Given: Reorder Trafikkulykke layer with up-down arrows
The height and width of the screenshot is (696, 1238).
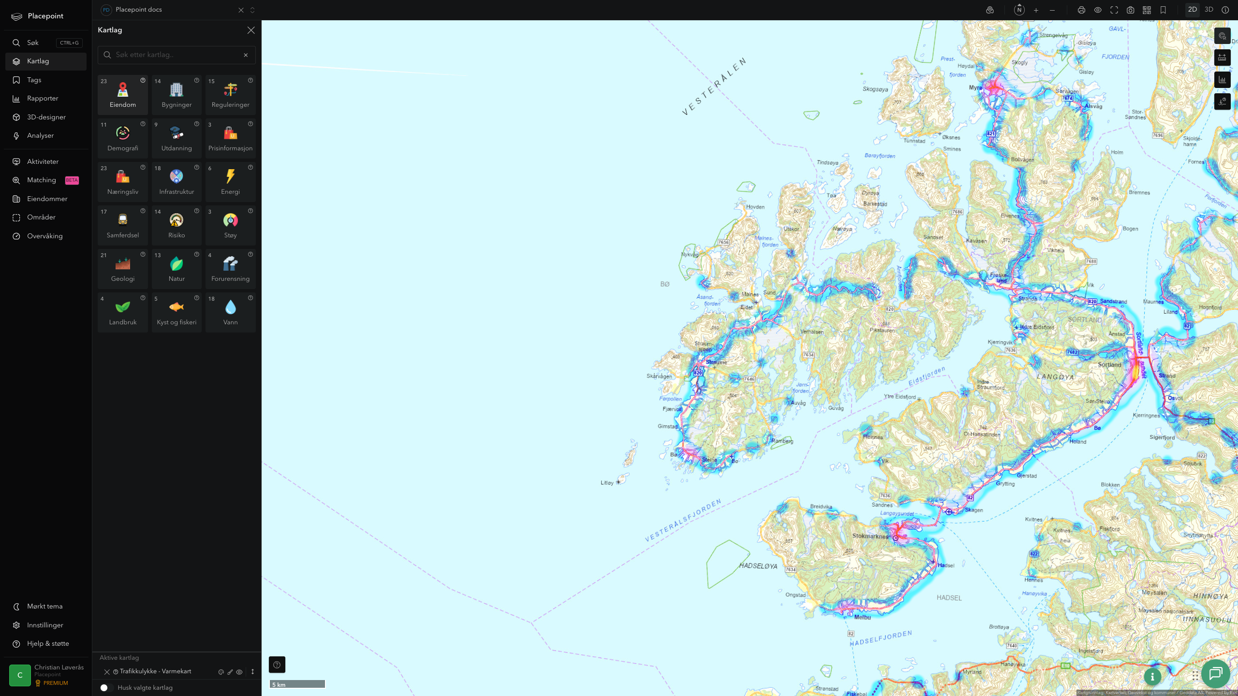Looking at the screenshot, I should point(252,672).
